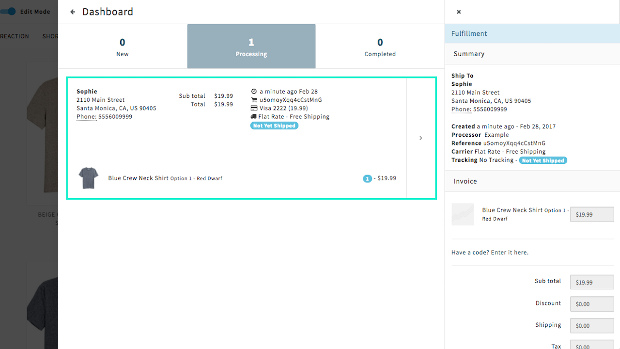
Task: Click the Created date line in Summary
Action: (x=504, y=127)
